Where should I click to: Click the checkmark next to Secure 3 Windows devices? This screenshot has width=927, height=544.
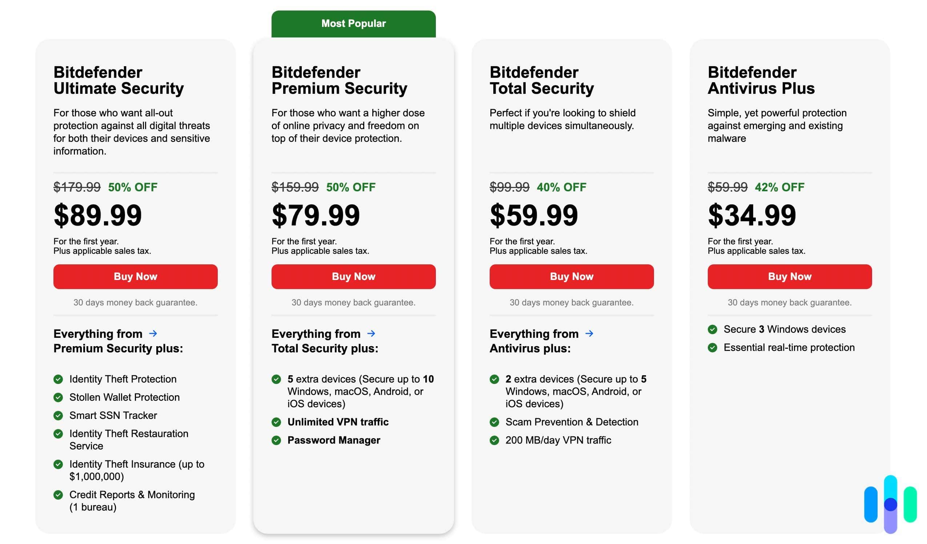tap(713, 329)
